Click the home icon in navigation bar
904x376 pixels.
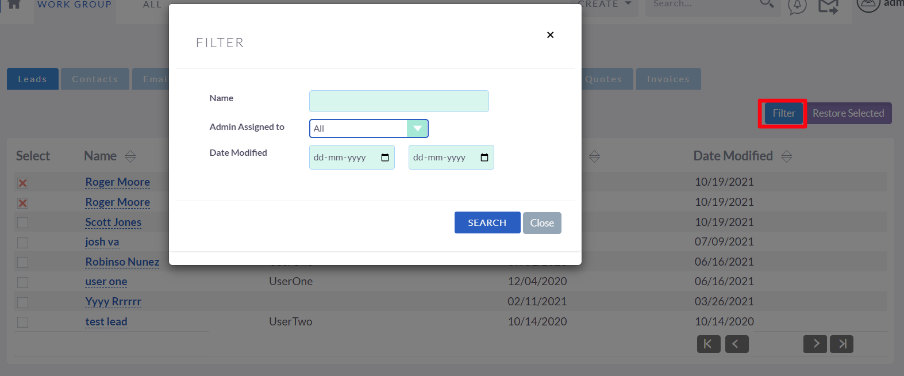click(x=14, y=5)
